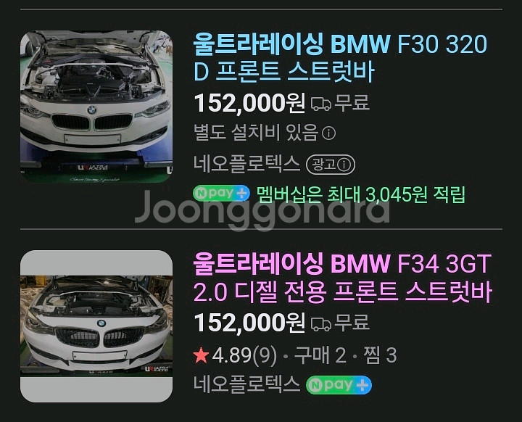Click the info icon beside 별도 설치비 있음
The image size is (522, 422).
click(x=329, y=133)
